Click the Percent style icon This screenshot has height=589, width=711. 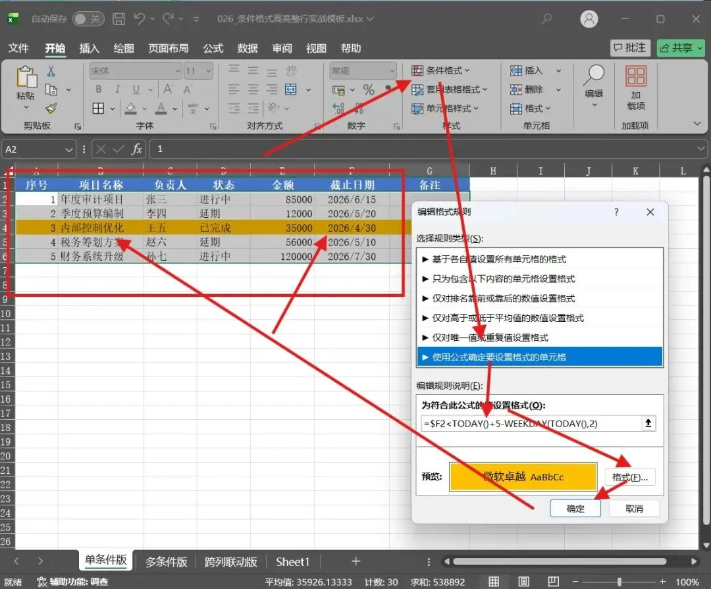[369, 90]
